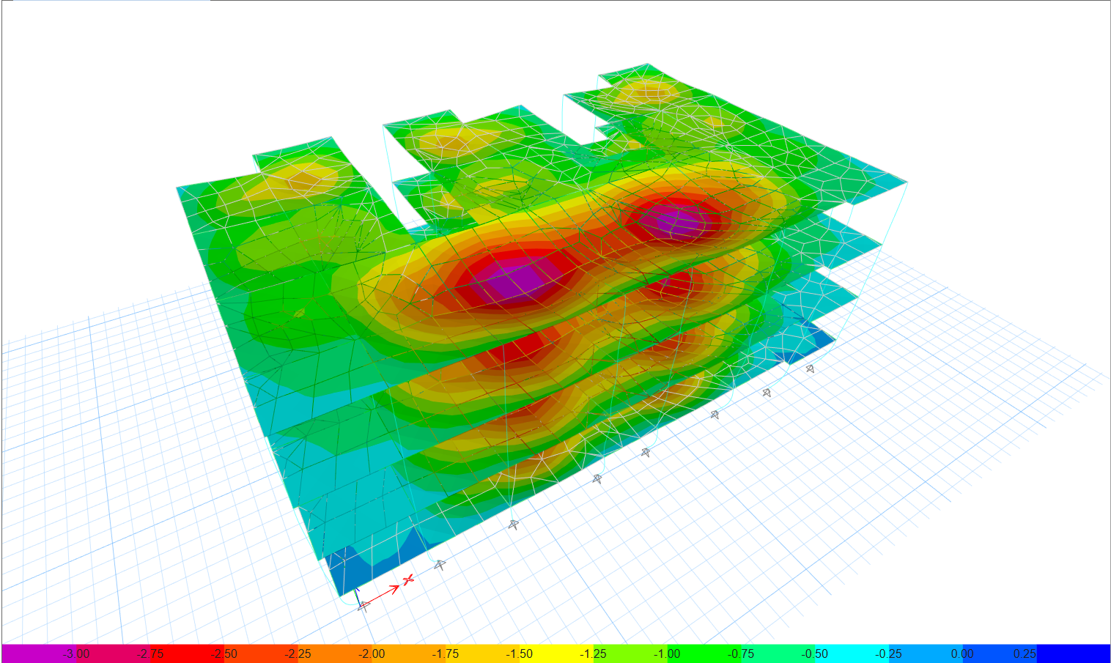Click the -1.25 legend value
Image resolution: width=1111 pixels, height=663 pixels.
593,653
